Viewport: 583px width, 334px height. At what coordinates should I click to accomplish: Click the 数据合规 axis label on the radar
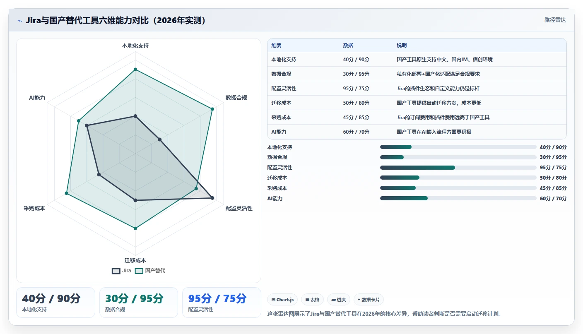[236, 98]
